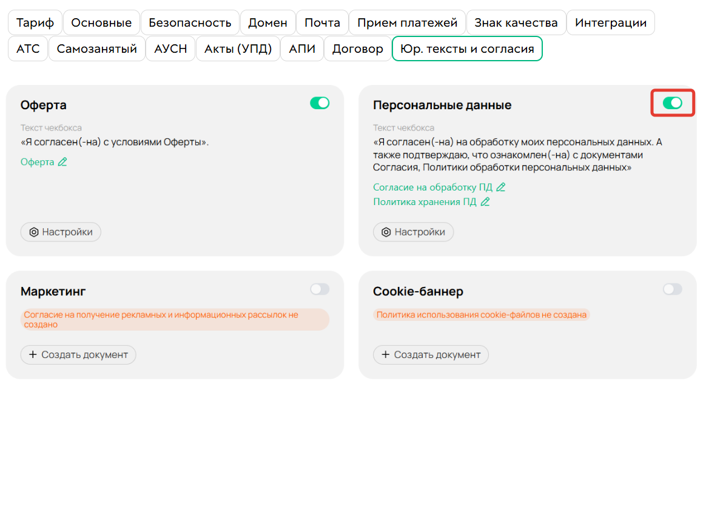The height and width of the screenshot is (509, 706).
Task: Click the Cookie-баннер card heading
Action: [418, 291]
